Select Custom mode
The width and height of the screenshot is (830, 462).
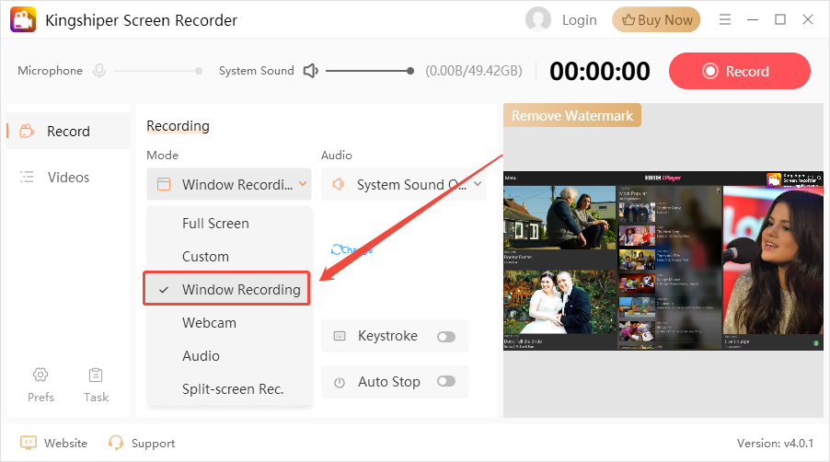click(229, 257)
